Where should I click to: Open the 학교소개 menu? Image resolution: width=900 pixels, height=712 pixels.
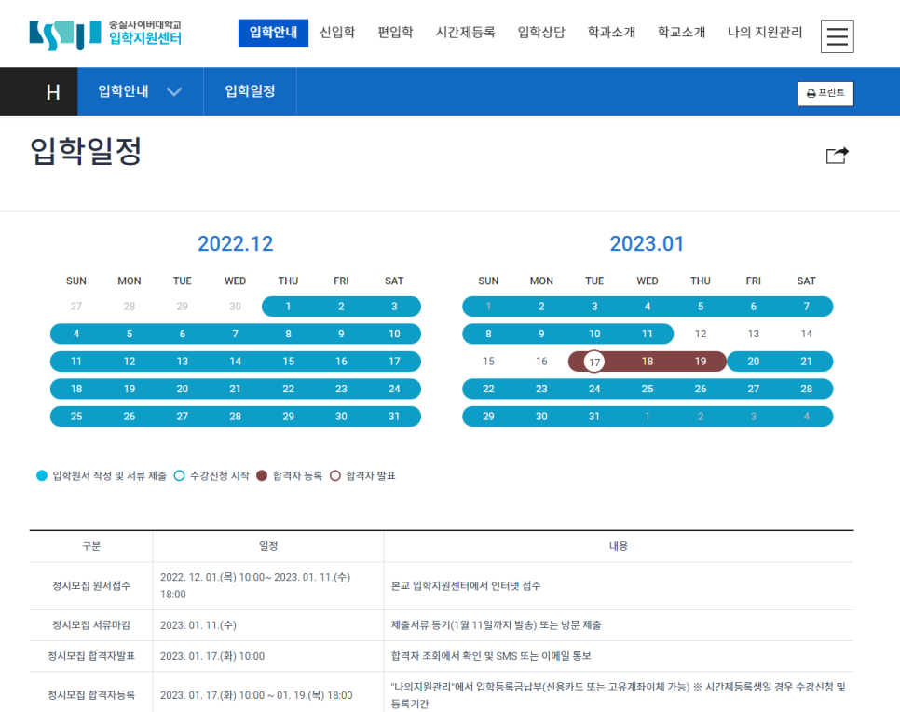pyautogui.click(x=681, y=33)
